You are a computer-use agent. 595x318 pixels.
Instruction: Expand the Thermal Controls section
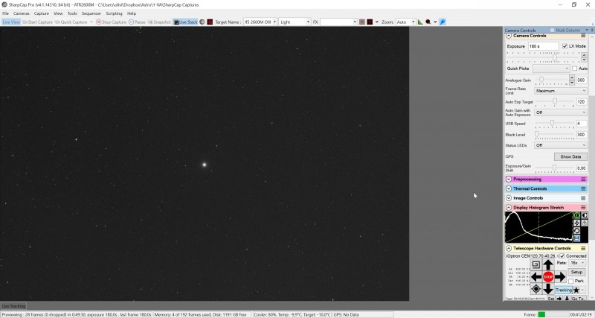(x=509, y=188)
